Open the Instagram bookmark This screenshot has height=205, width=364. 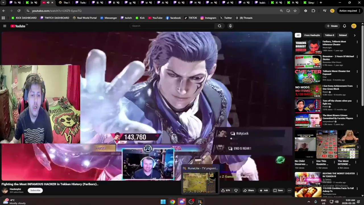[208, 18]
